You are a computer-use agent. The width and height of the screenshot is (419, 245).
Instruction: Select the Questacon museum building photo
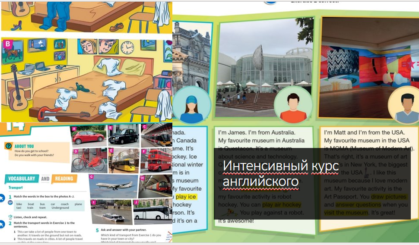[x=264, y=68]
